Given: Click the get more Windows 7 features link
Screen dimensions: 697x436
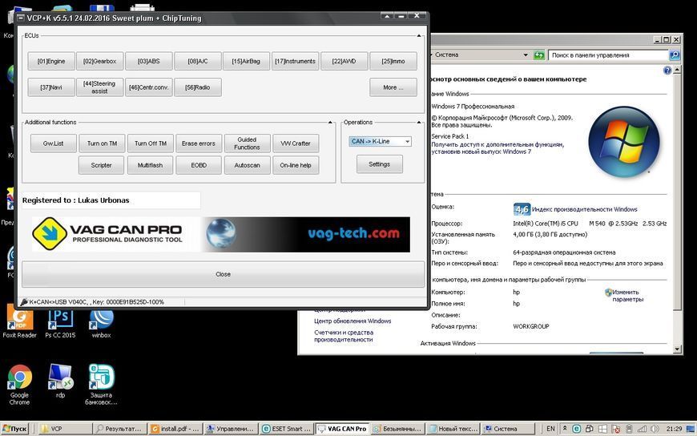Looking at the screenshot, I should click(498, 148).
